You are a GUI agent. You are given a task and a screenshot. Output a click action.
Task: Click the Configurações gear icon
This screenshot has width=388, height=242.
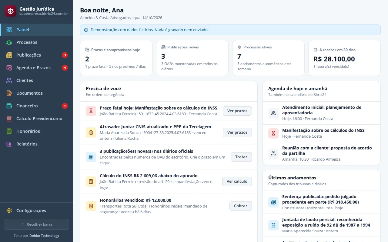pos(9,211)
